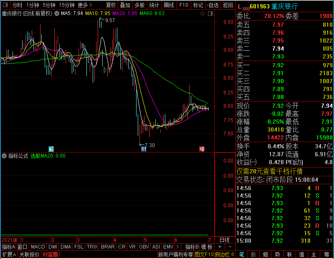The image size is (334, 259).
Task: Select the 1分钟 period
Action: pos(33,5)
